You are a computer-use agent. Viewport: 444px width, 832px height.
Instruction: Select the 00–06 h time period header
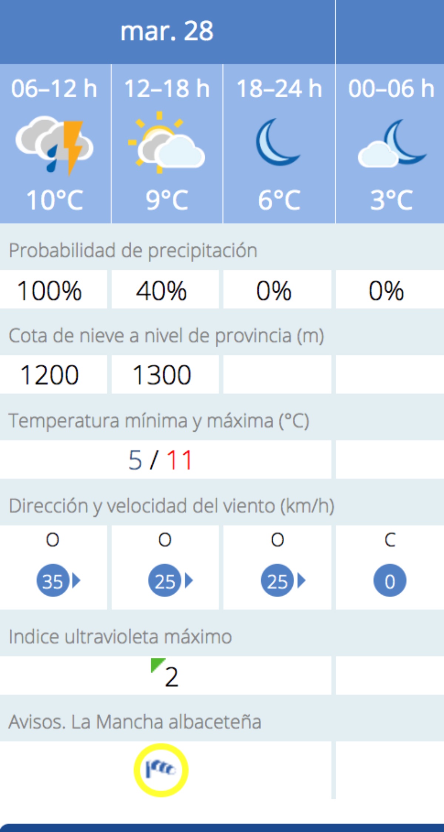pos(391,88)
